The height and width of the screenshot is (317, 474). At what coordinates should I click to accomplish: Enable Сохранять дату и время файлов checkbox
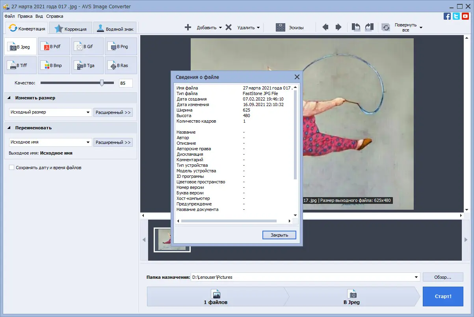[11, 168]
